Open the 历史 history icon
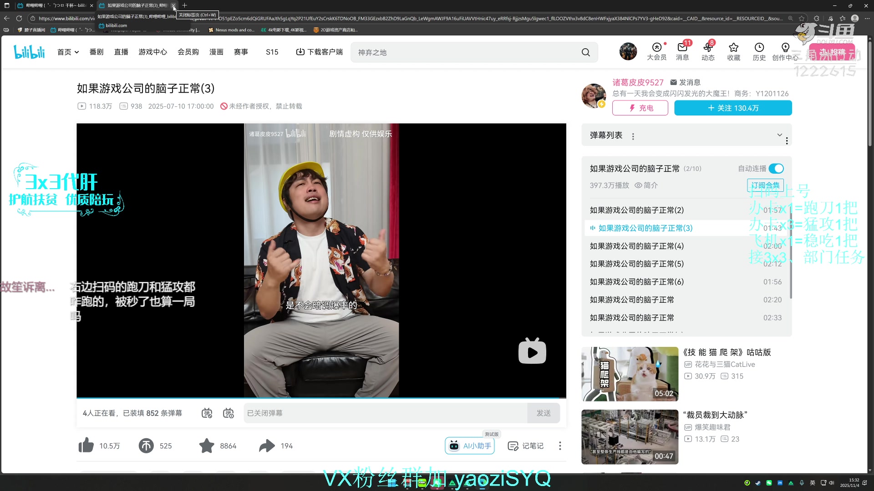Viewport: 874px width, 491px height. [759, 51]
